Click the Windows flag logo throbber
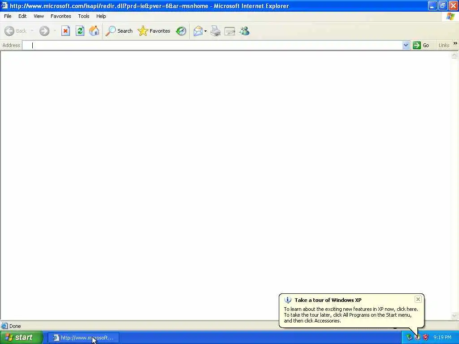Viewport: 459px width, 344px height. (450, 17)
